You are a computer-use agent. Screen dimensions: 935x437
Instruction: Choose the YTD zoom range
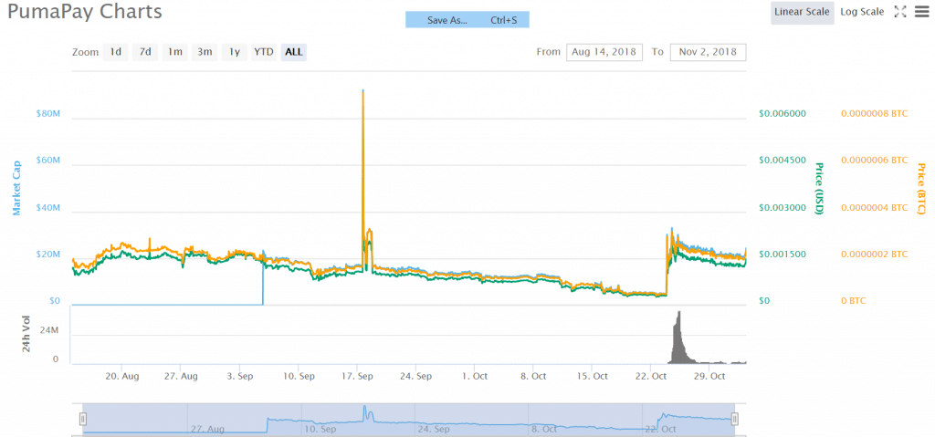click(264, 52)
